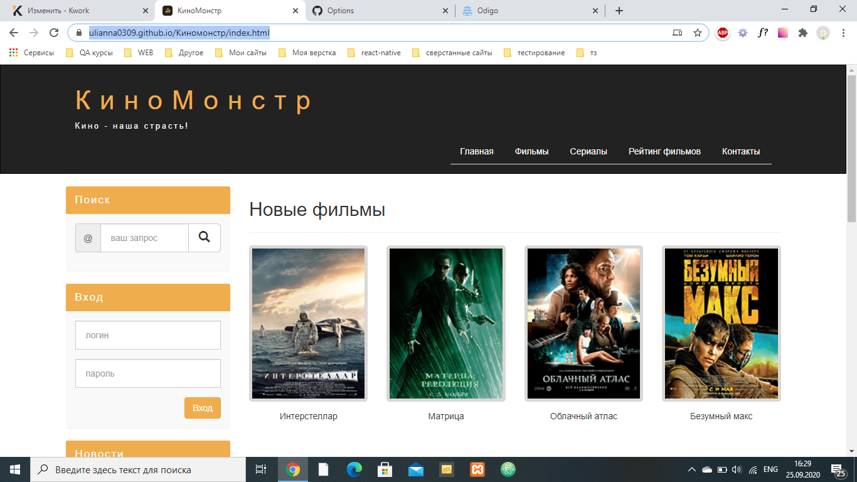Open the Atom editor in taskbar
This screenshot has width=857, height=482.
click(x=508, y=469)
